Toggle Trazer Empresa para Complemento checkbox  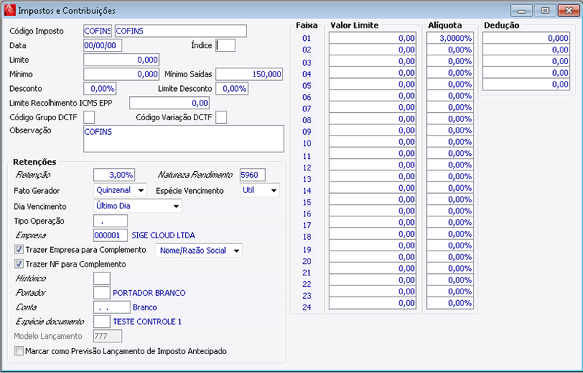tap(19, 249)
